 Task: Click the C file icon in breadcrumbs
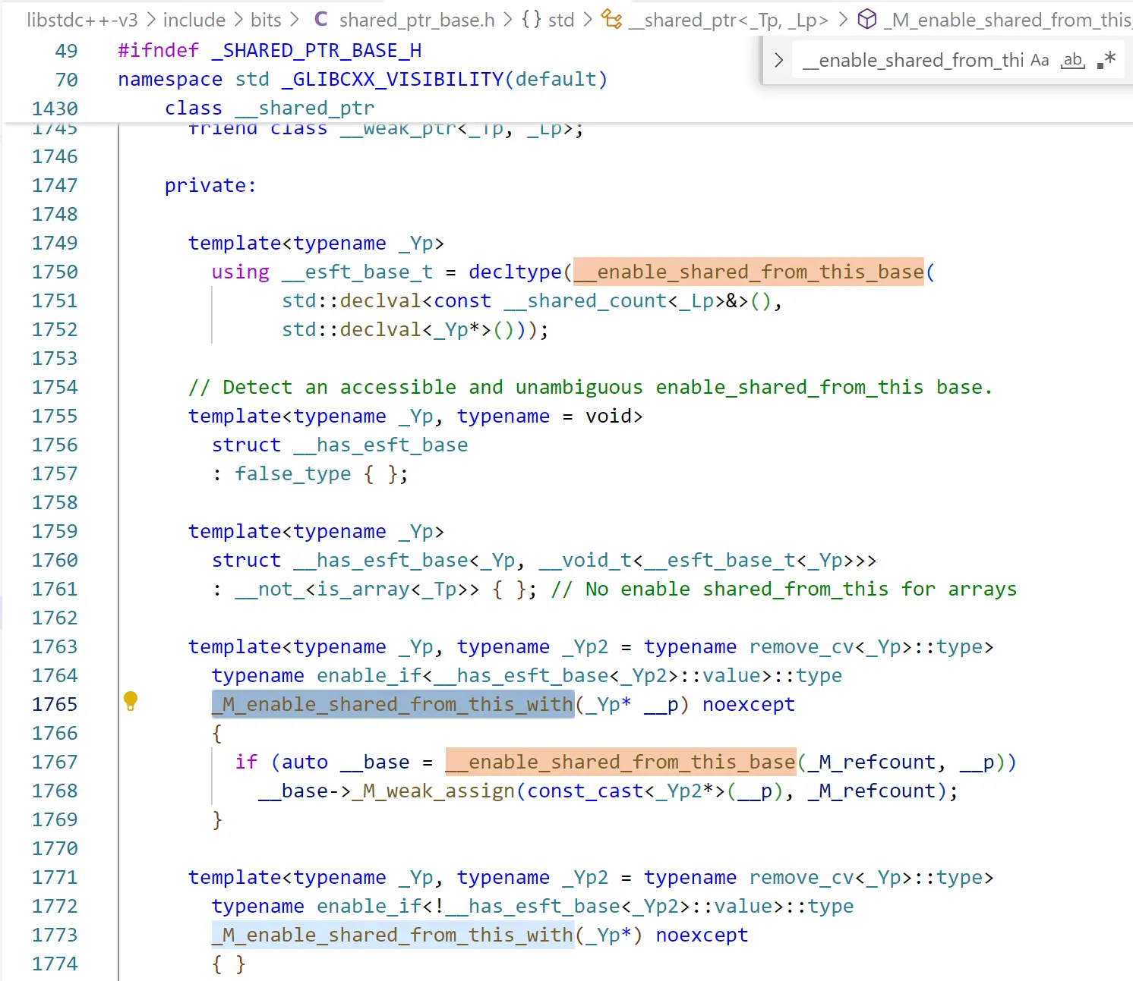pyautogui.click(x=321, y=20)
